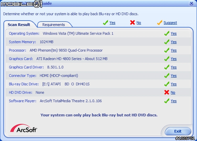Click No link for HD DVD Drive

(x=173, y=92)
